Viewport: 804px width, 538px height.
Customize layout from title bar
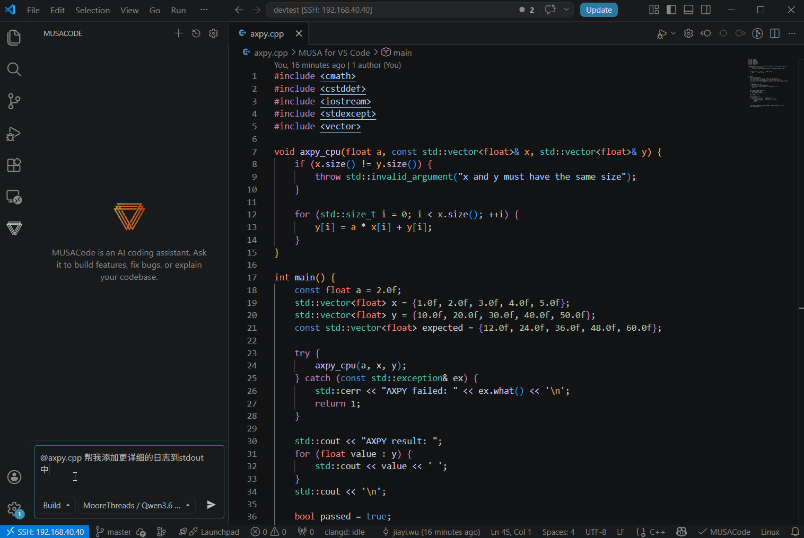(x=654, y=10)
